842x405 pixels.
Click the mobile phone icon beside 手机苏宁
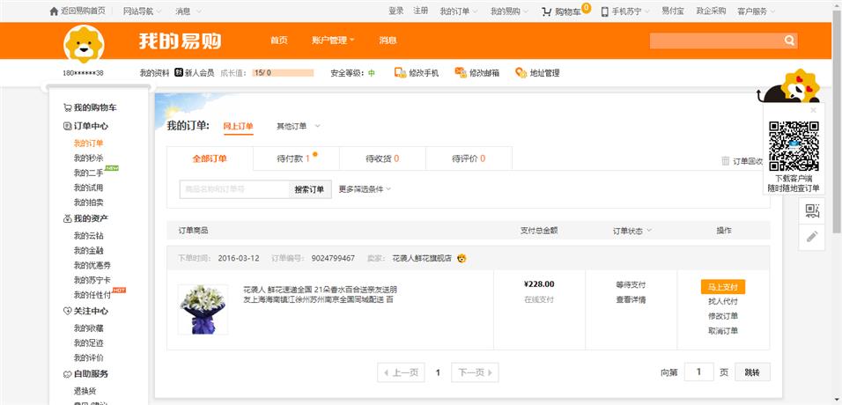click(605, 11)
